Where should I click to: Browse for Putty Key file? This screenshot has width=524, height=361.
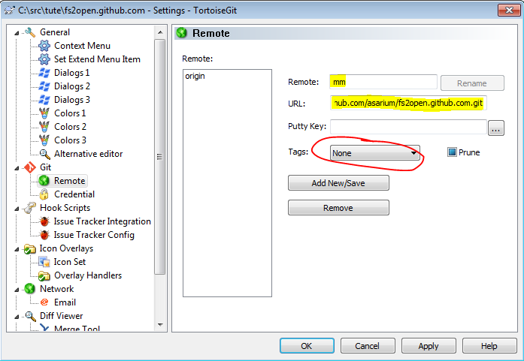pos(495,128)
